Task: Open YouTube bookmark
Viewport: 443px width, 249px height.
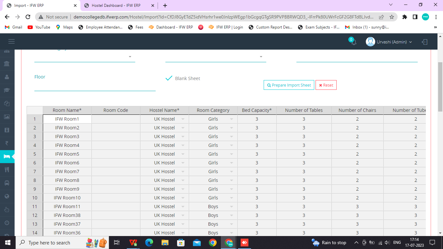Action: pos(39,27)
